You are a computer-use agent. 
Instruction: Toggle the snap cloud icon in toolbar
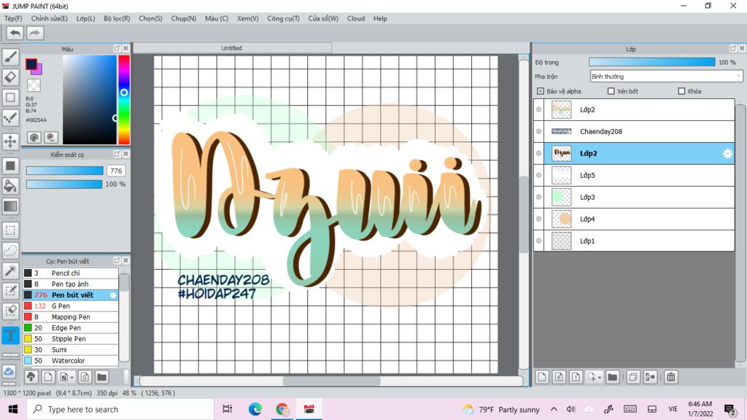(x=9, y=371)
